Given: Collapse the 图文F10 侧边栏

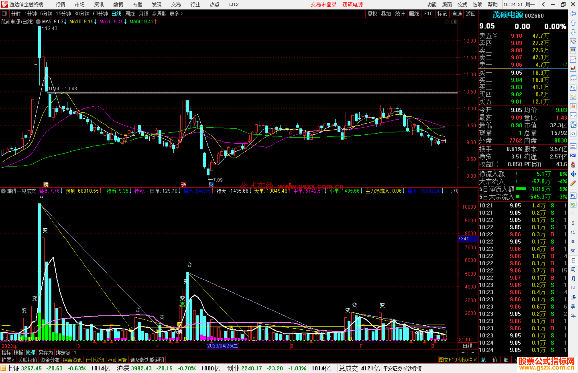Looking at the screenshot, I should 458,360.
